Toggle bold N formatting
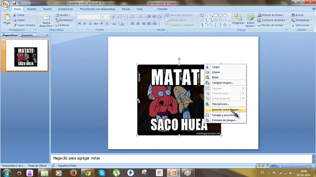 pos(80,24)
